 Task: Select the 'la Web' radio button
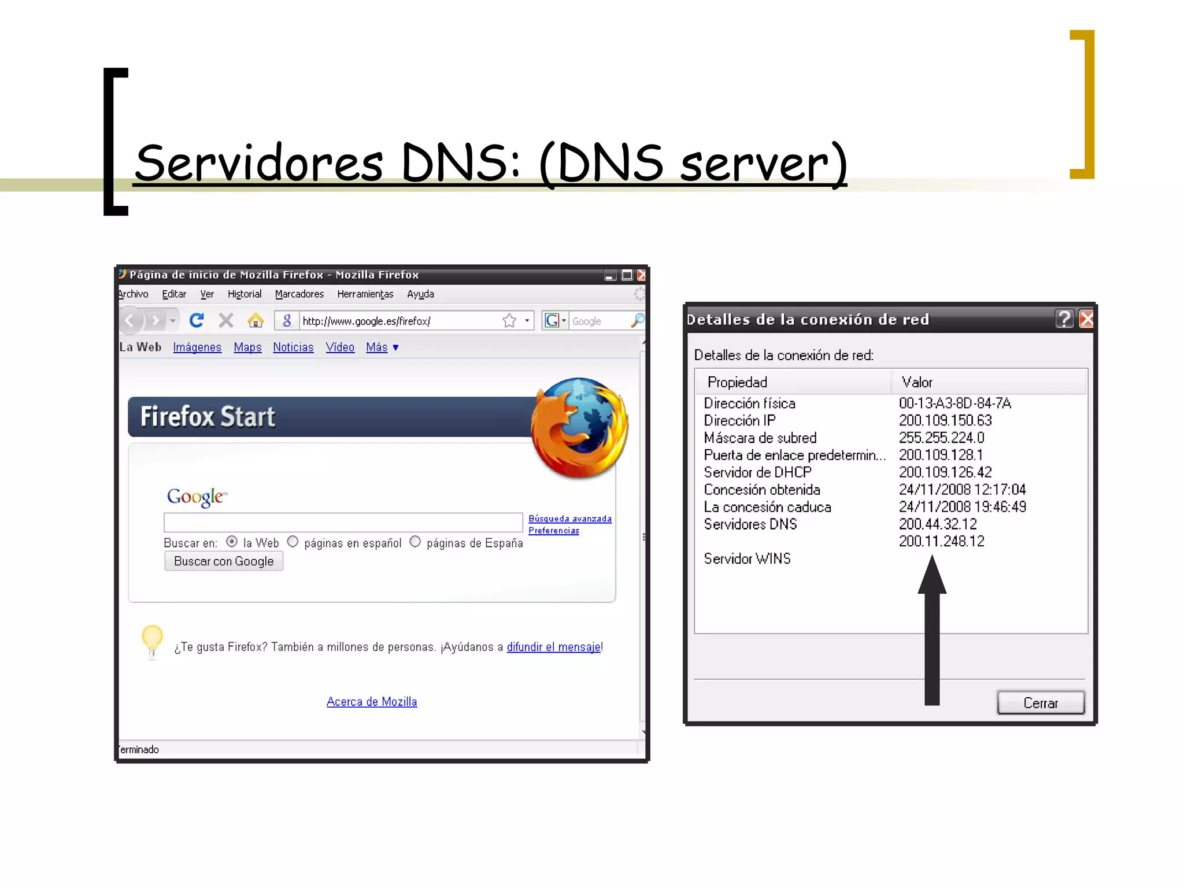pos(232,542)
